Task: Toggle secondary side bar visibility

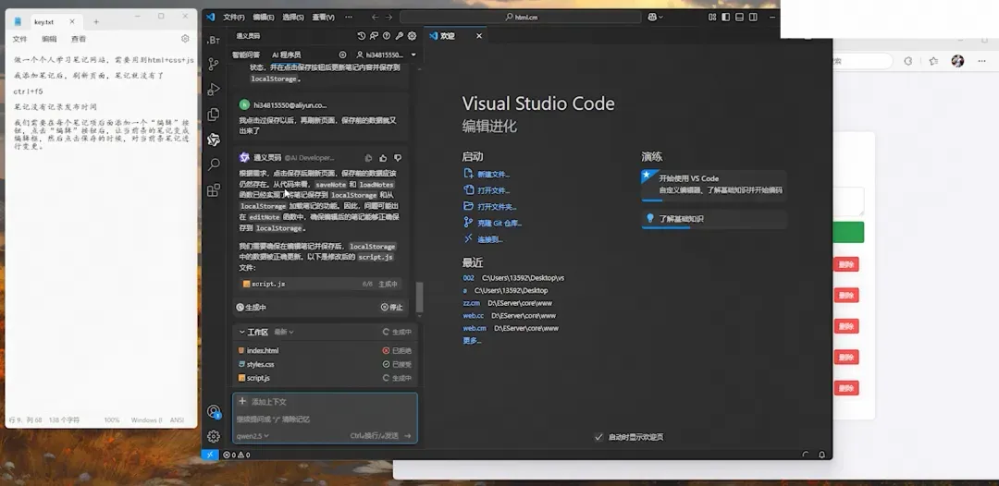Action: (x=753, y=18)
